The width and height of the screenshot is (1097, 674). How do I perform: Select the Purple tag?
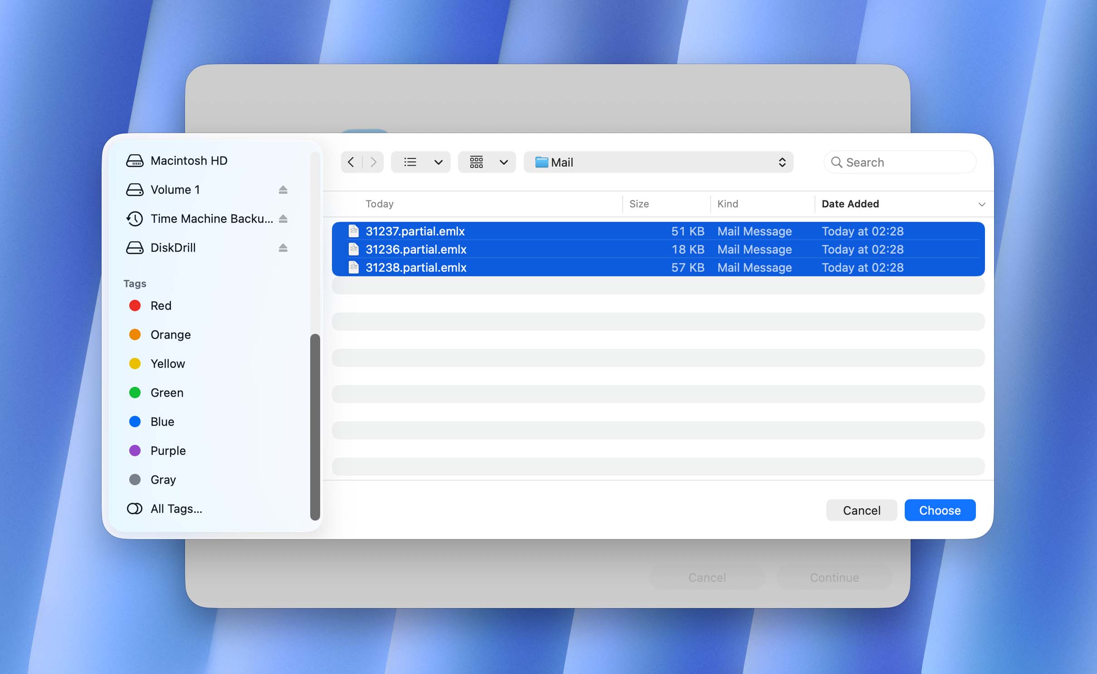coord(167,451)
